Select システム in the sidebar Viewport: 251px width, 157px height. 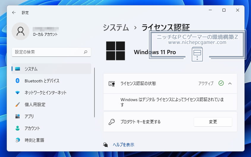click(x=51, y=69)
